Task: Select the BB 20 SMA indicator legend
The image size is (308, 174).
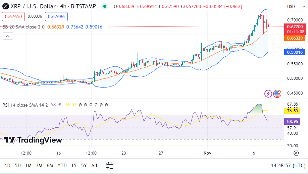Action: click(x=23, y=27)
